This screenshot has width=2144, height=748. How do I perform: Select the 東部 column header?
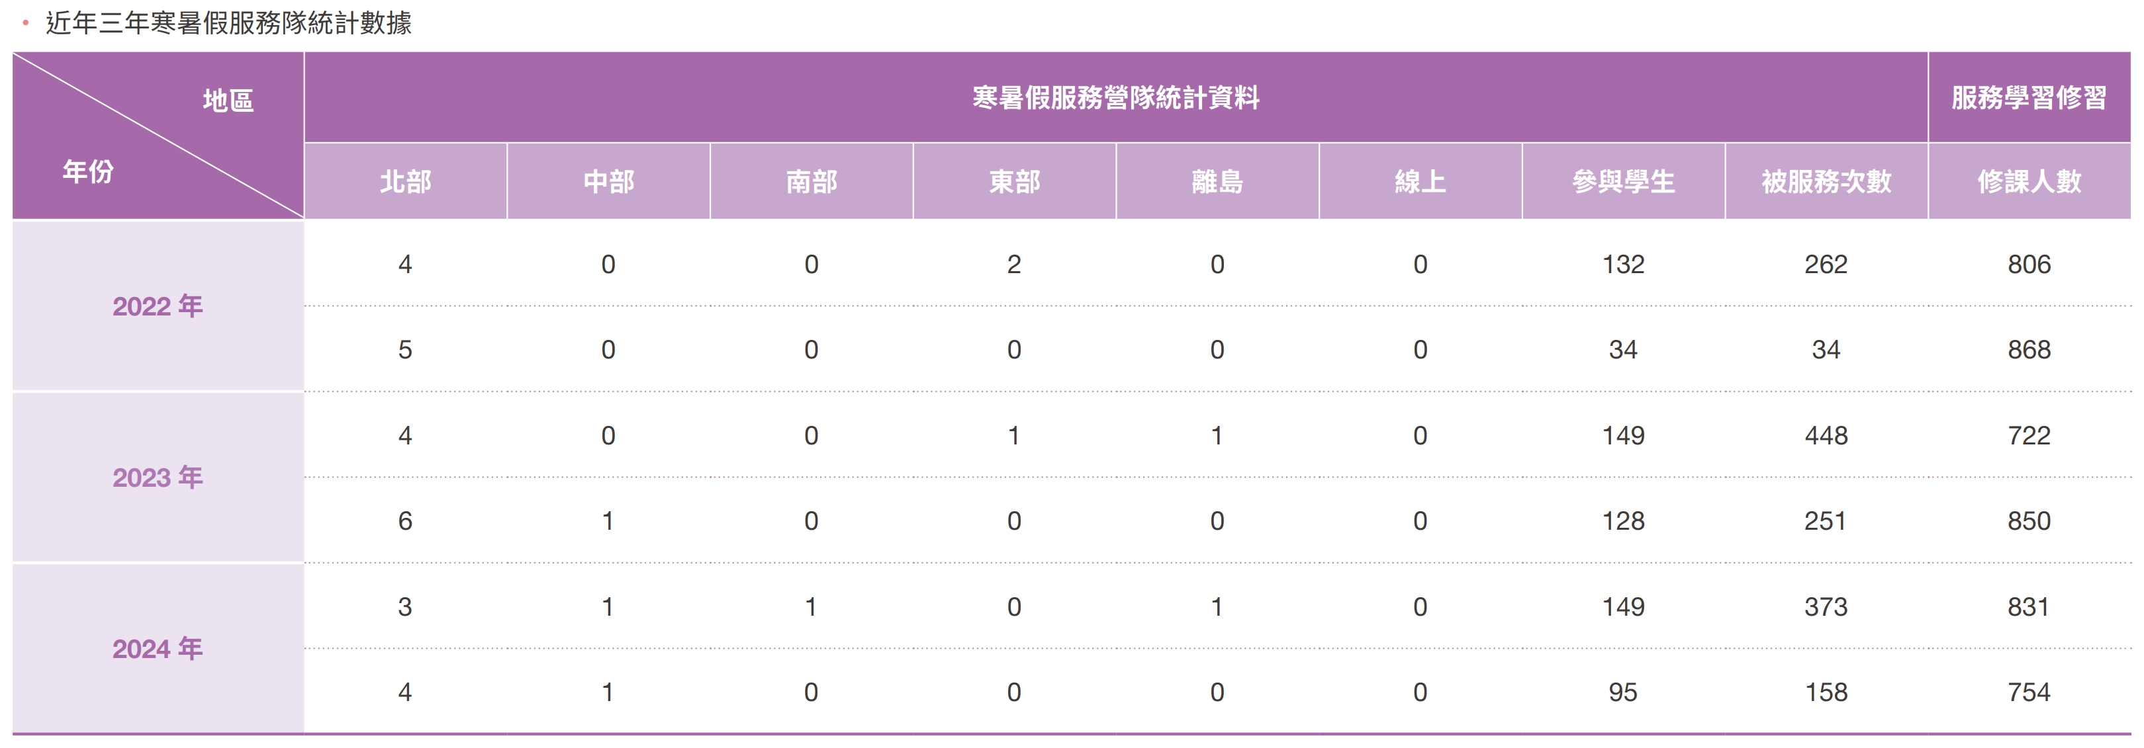pos(1013,181)
